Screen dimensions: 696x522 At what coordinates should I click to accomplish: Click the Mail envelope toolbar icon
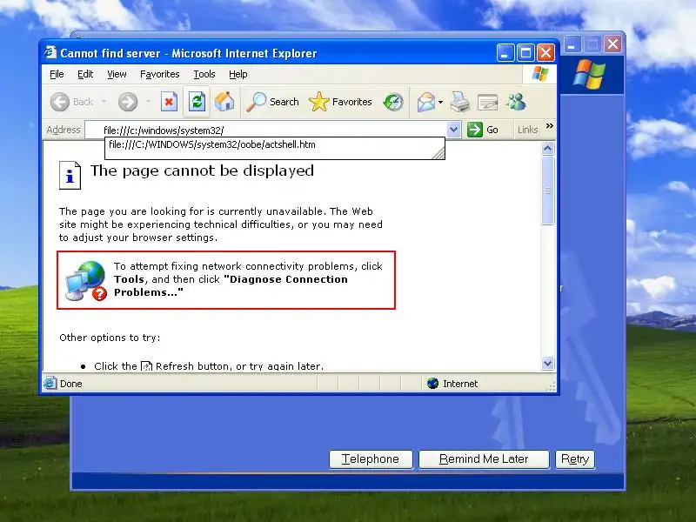coord(425,102)
